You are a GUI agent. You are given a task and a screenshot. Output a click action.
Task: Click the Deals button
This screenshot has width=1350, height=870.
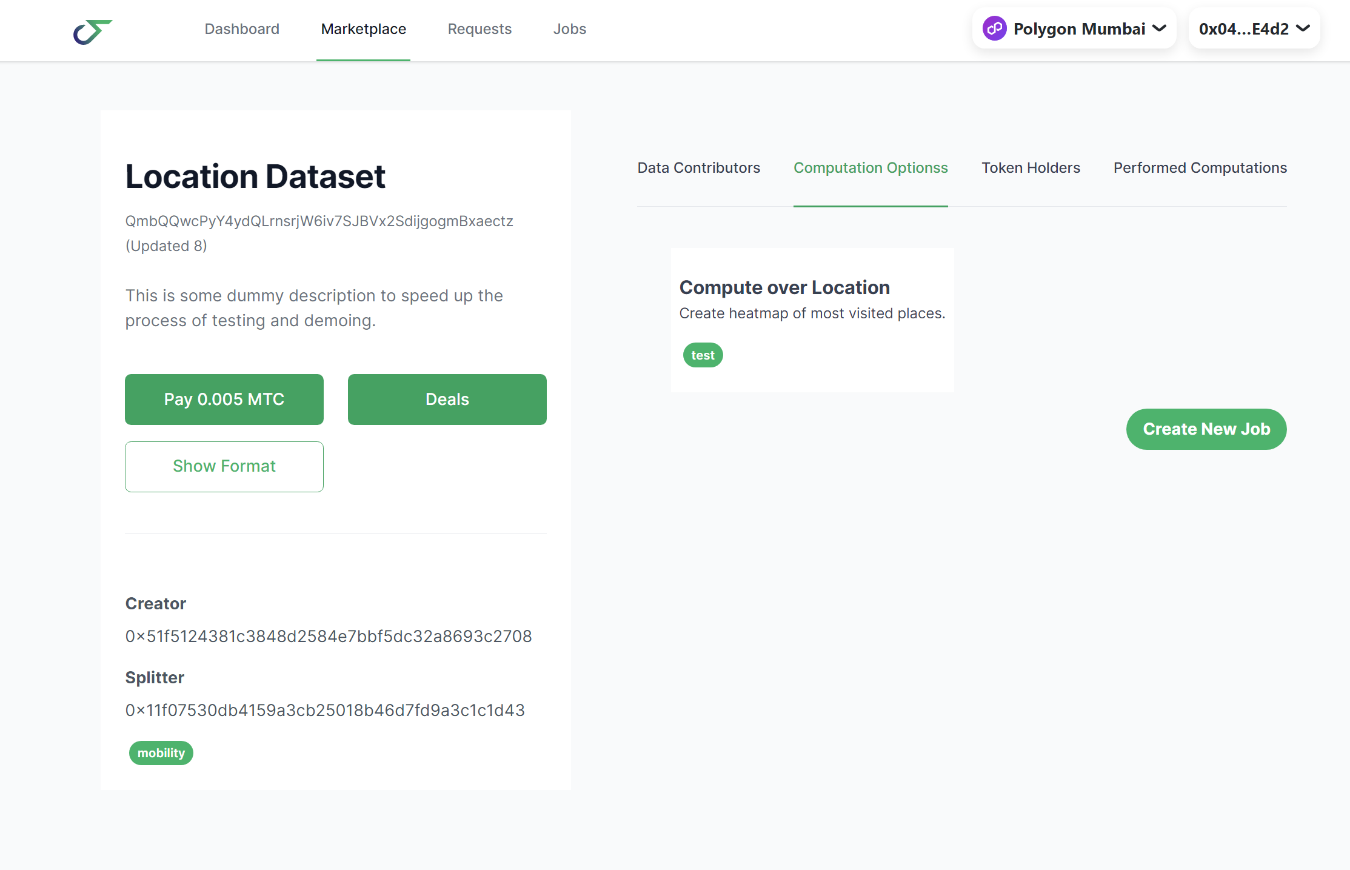pos(447,400)
